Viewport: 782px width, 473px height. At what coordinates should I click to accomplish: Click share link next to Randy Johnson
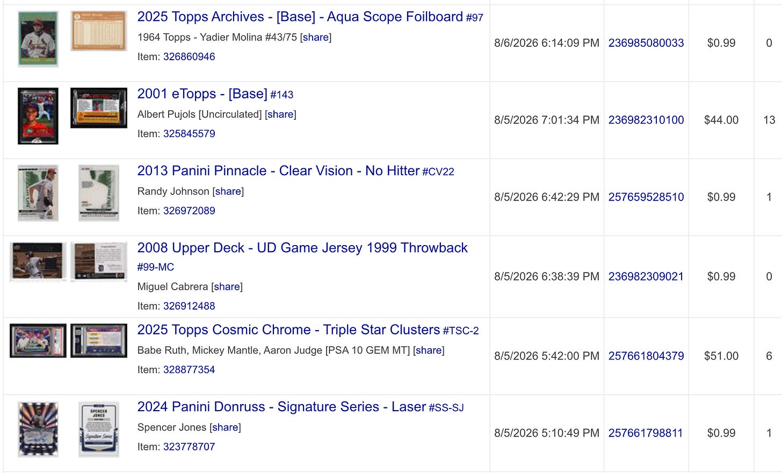pyautogui.click(x=228, y=191)
